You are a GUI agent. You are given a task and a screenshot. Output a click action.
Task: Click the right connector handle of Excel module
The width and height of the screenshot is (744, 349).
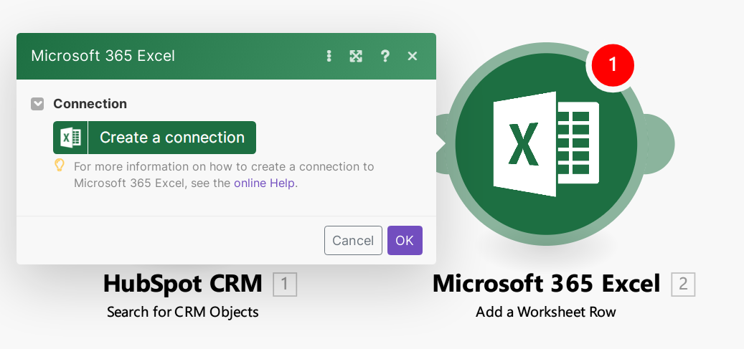[x=661, y=144]
